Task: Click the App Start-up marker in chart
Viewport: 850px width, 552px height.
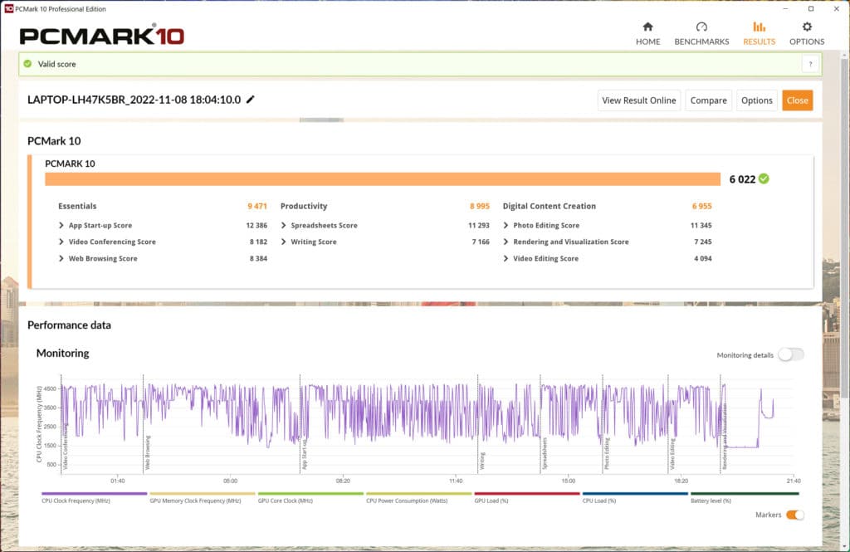Action: point(305,454)
